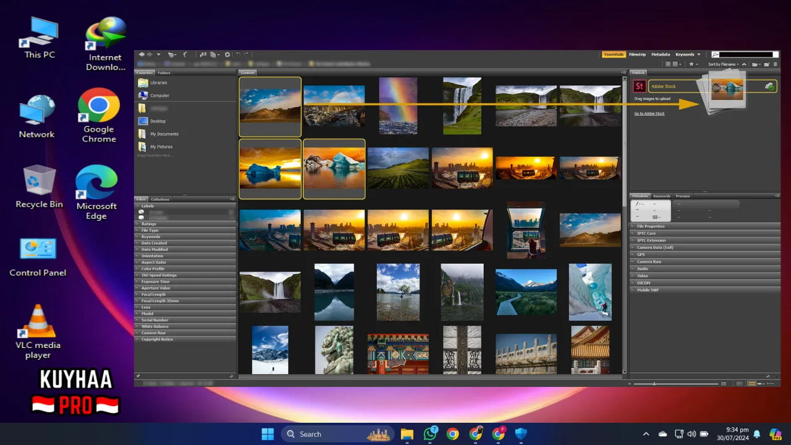Click lock thumbnail grid icon
The width and height of the screenshot is (791, 445).
click(739, 384)
